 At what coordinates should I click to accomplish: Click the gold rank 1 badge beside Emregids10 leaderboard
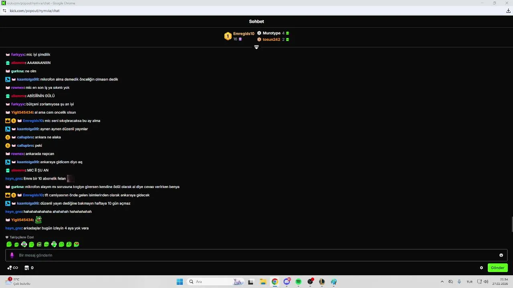[x=228, y=36]
